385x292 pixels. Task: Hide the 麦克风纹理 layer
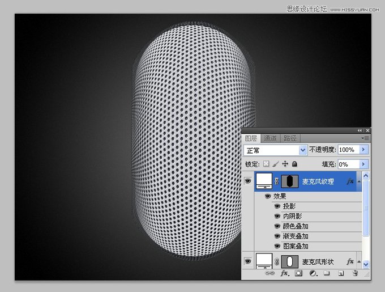(248, 181)
